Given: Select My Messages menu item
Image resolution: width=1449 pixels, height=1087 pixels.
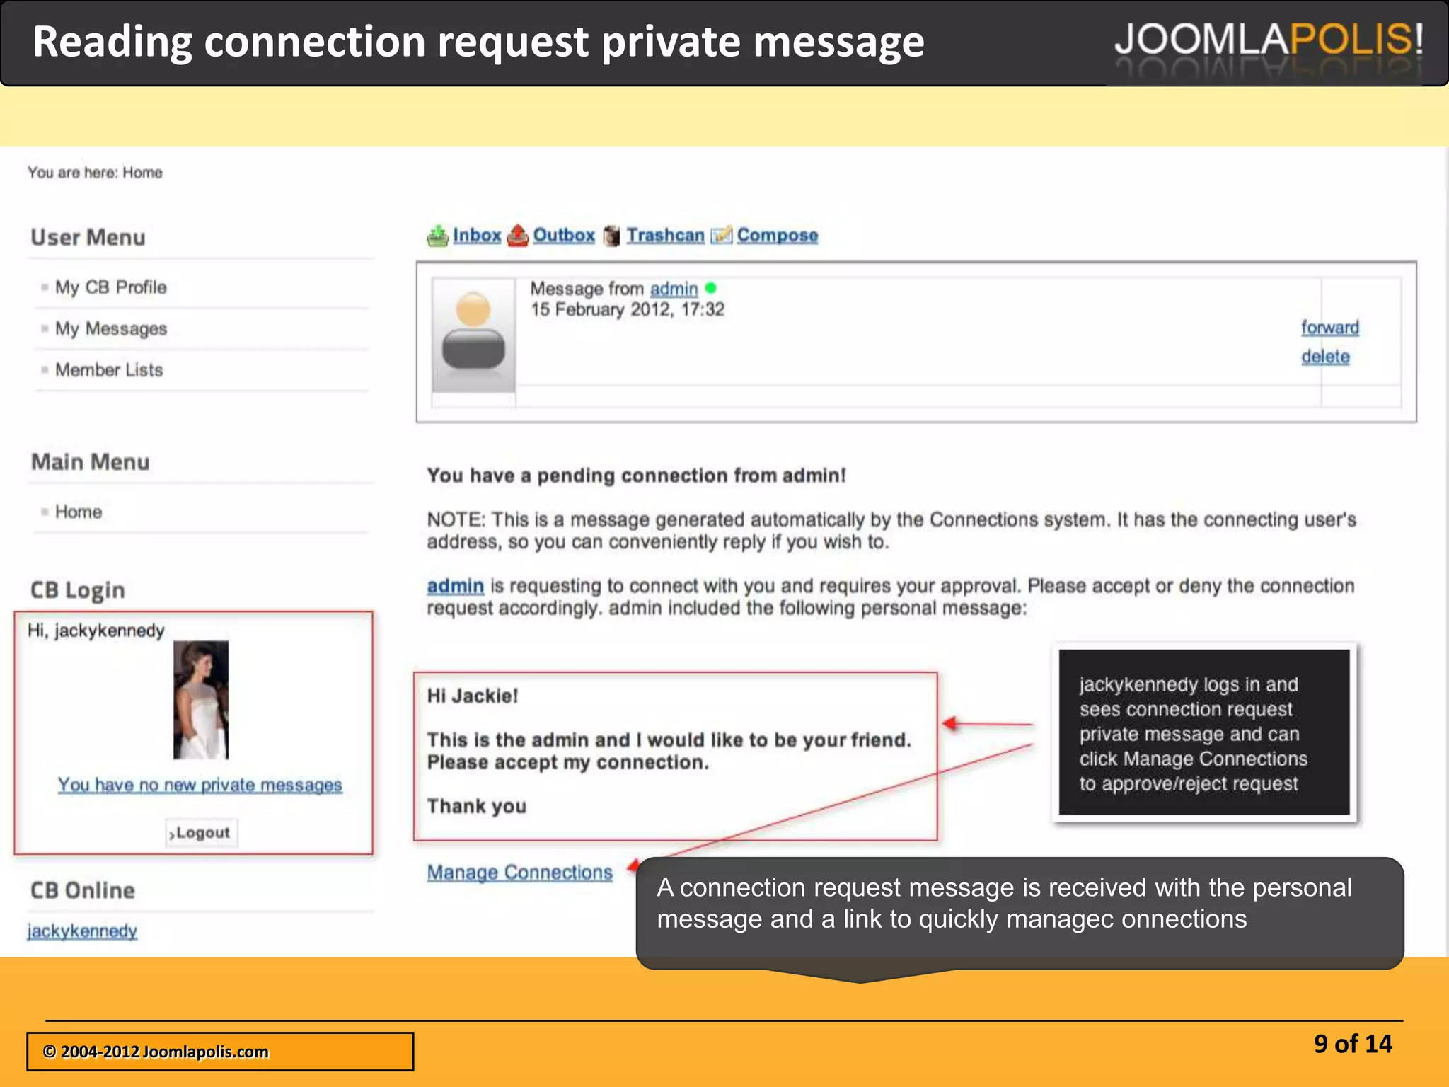Looking at the screenshot, I should coord(111,328).
